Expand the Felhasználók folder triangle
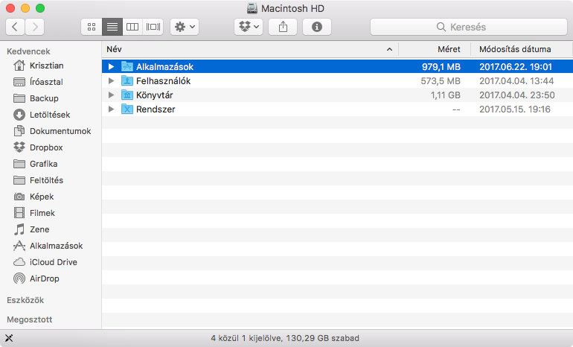 click(x=111, y=81)
